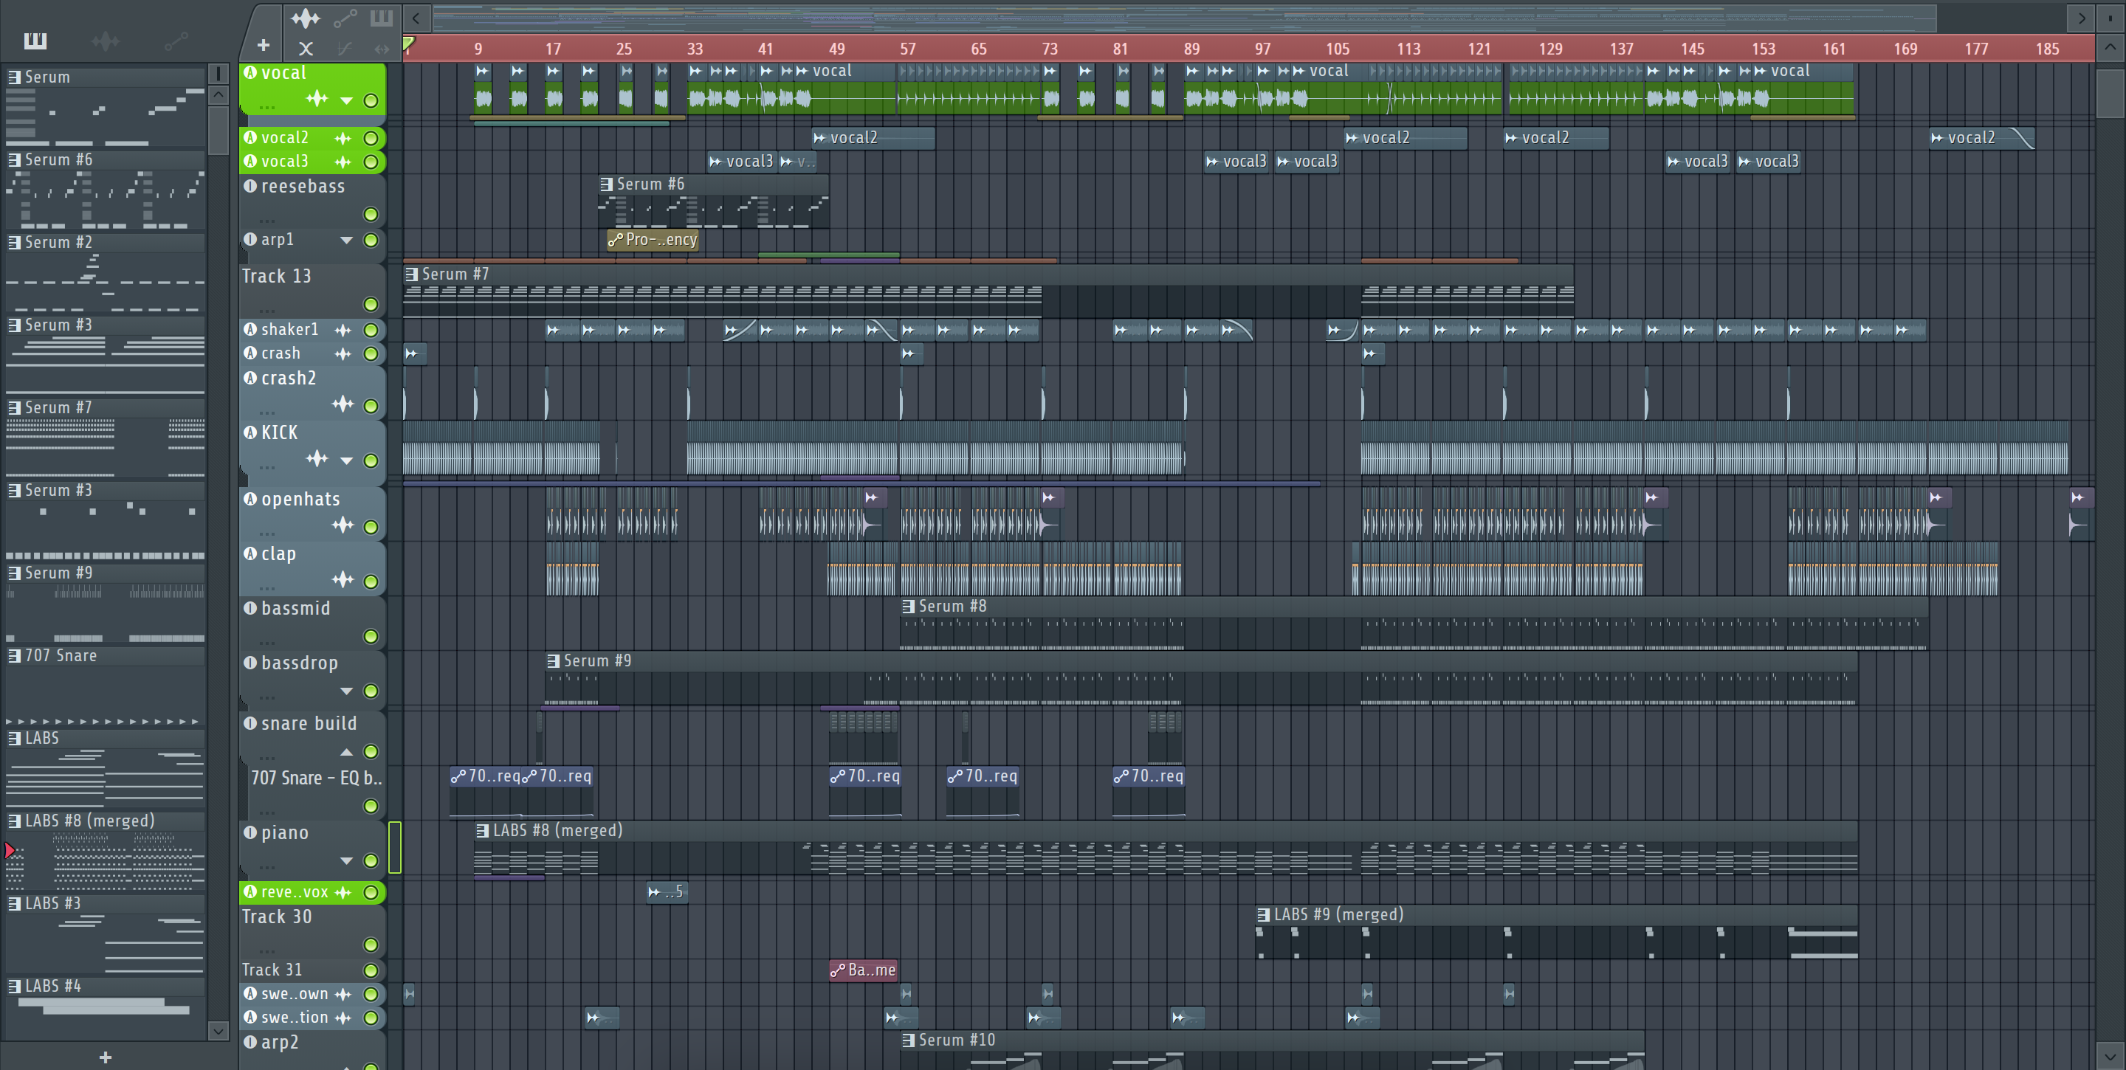
Task: Collapse the piano track group arrow
Action: [347, 860]
